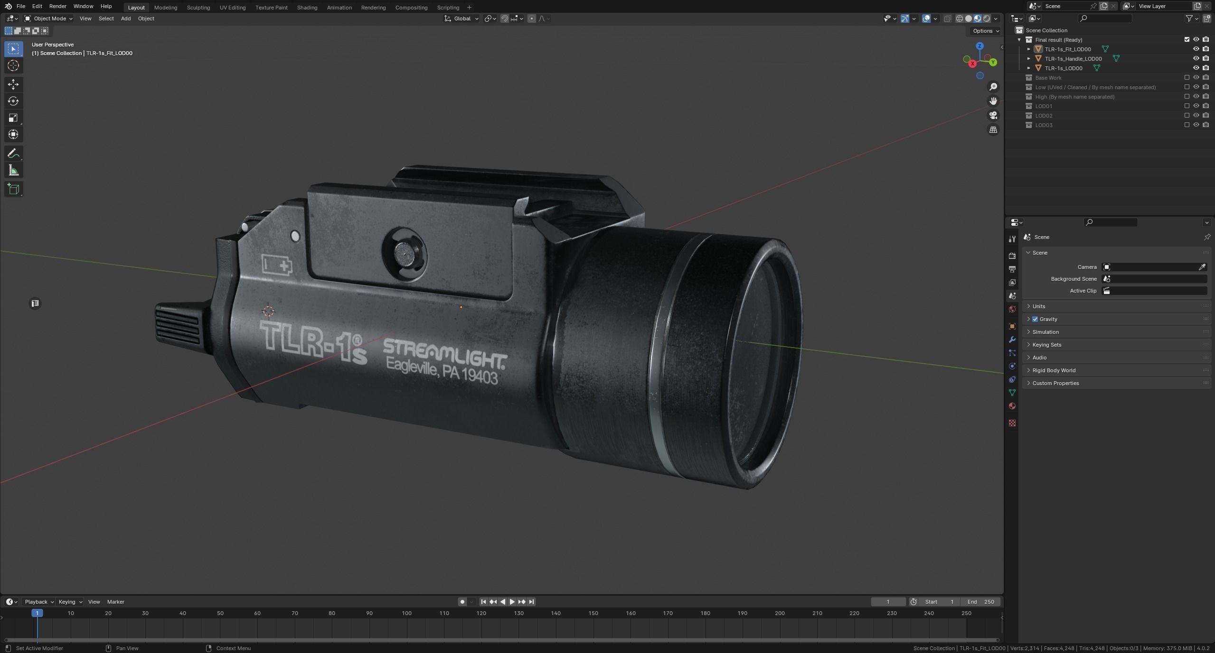Viewport: 1215px width, 653px height.
Task: Open the Material properties tab
Action: point(1012,406)
